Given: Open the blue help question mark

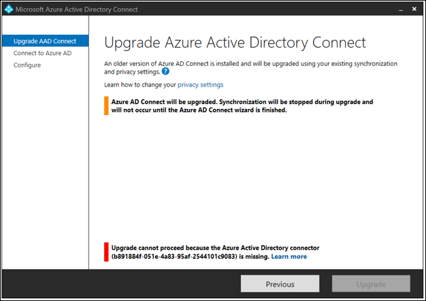Looking at the screenshot, I should click(165, 72).
